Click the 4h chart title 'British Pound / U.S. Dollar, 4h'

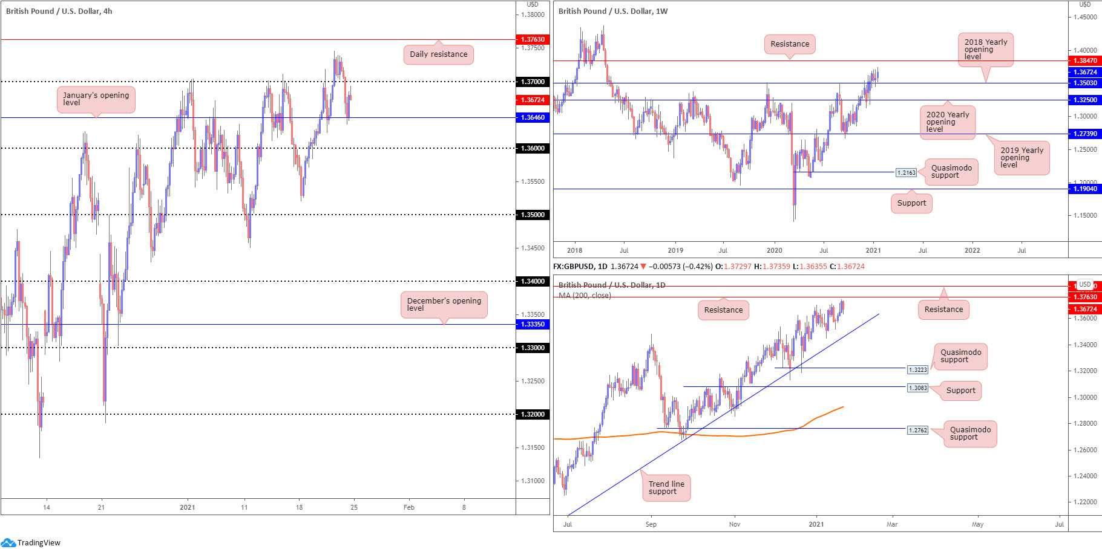click(59, 11)
